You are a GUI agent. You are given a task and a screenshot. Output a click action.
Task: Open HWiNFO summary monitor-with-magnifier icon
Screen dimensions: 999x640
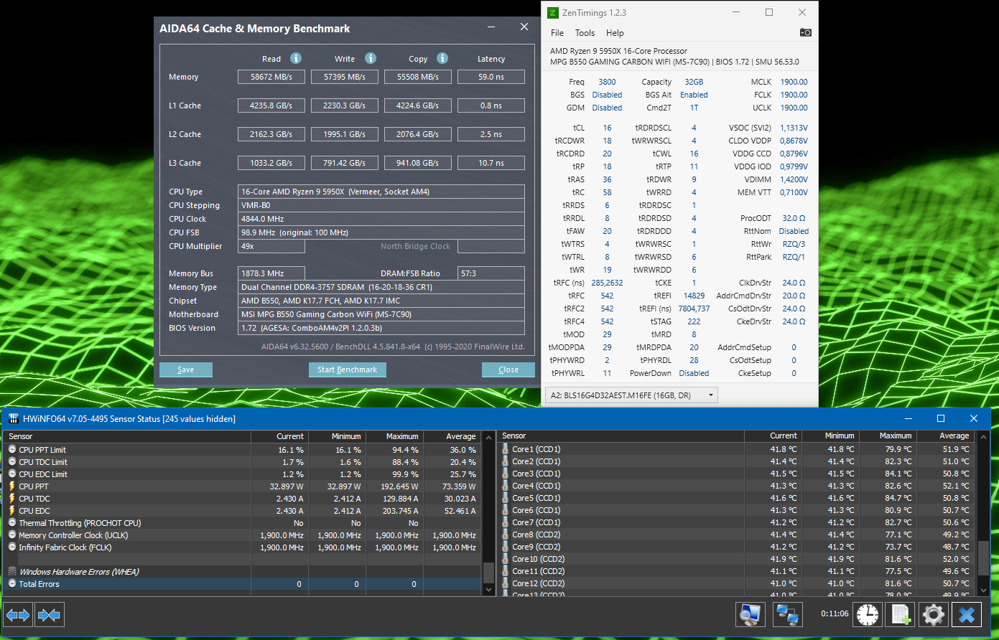click(x=751, y=615)
